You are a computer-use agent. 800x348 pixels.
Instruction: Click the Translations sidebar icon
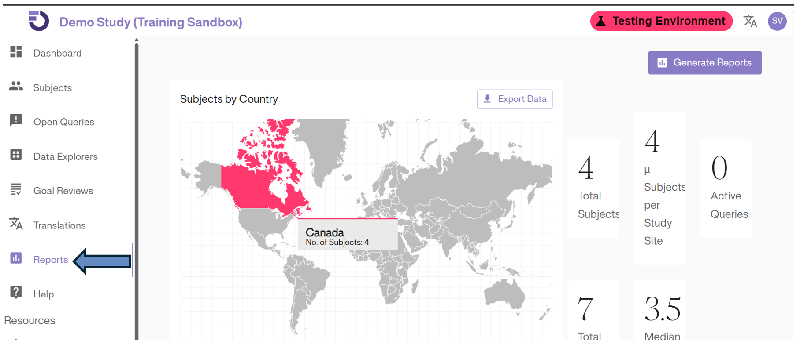16,224
